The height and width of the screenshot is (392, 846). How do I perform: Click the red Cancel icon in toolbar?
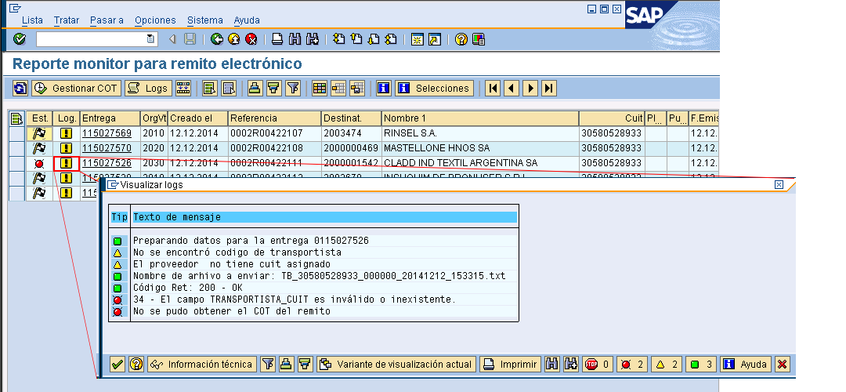(251, 39)
